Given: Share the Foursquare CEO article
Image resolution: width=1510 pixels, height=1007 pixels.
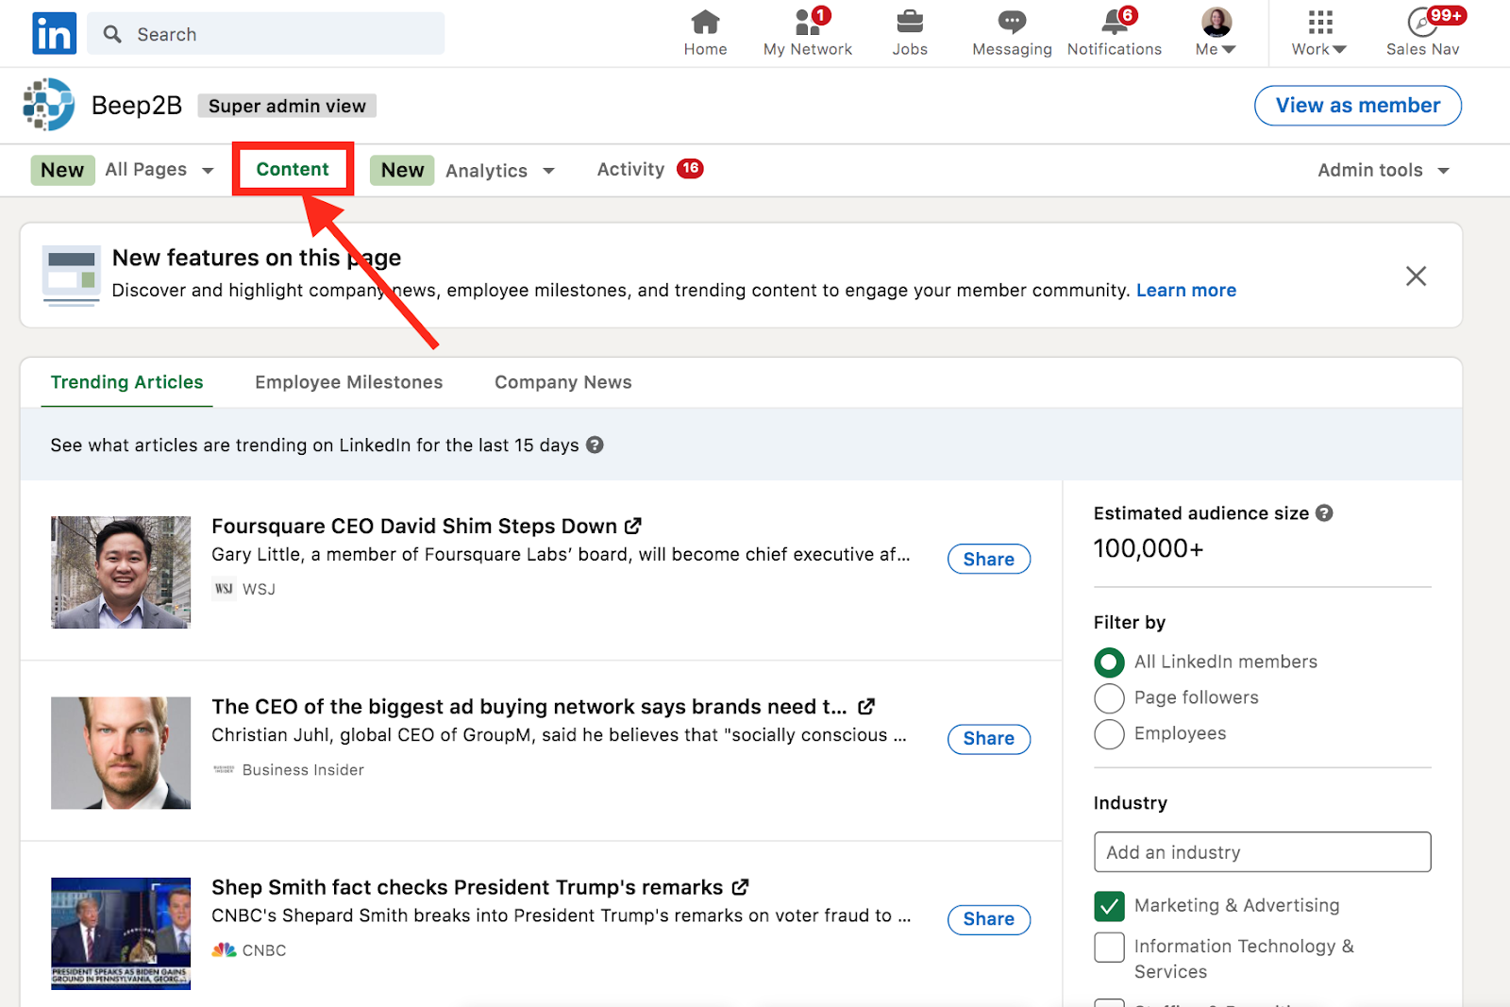Looking at the screenshot, I should click(988, 559).
